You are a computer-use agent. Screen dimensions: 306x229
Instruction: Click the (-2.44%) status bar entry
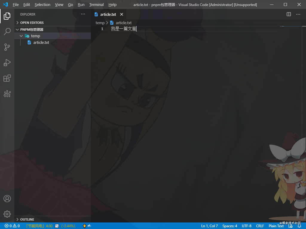(68, 226)
